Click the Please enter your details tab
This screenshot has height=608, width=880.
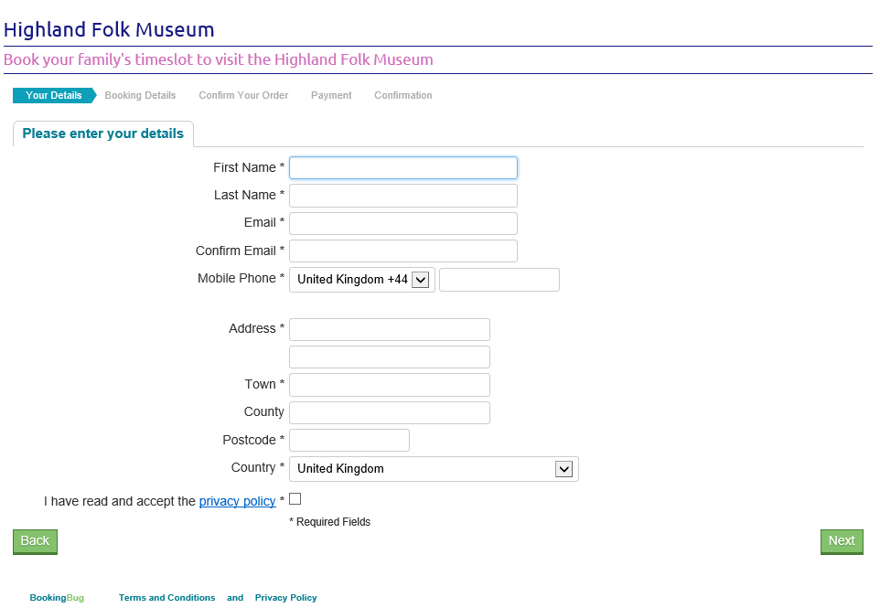[x=103, y=133]
